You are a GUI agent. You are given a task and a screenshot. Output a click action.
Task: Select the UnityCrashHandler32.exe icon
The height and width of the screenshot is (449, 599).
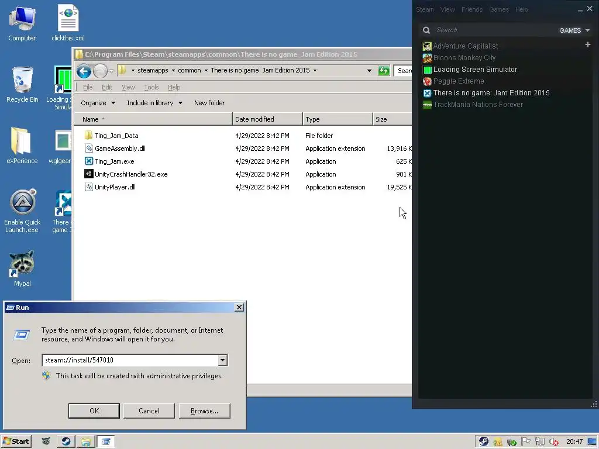[x=89, y=174]
